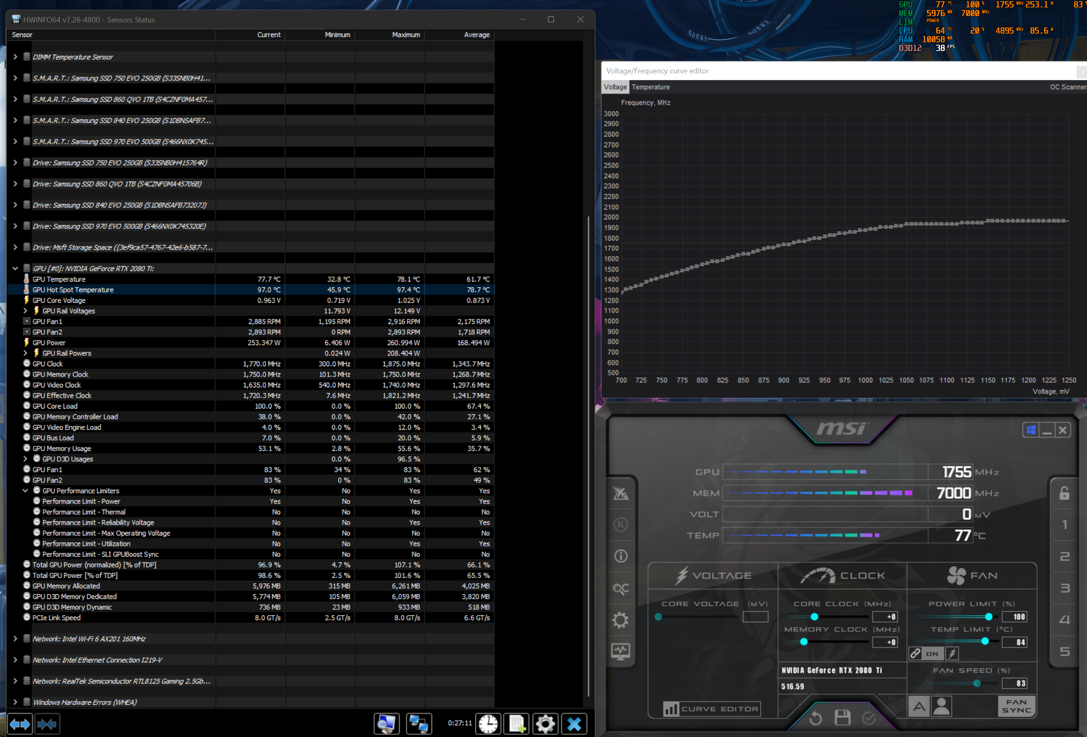The image size is (1087, 737).
Task: Click the user define fan profile icon
Action: coord(942,707)
